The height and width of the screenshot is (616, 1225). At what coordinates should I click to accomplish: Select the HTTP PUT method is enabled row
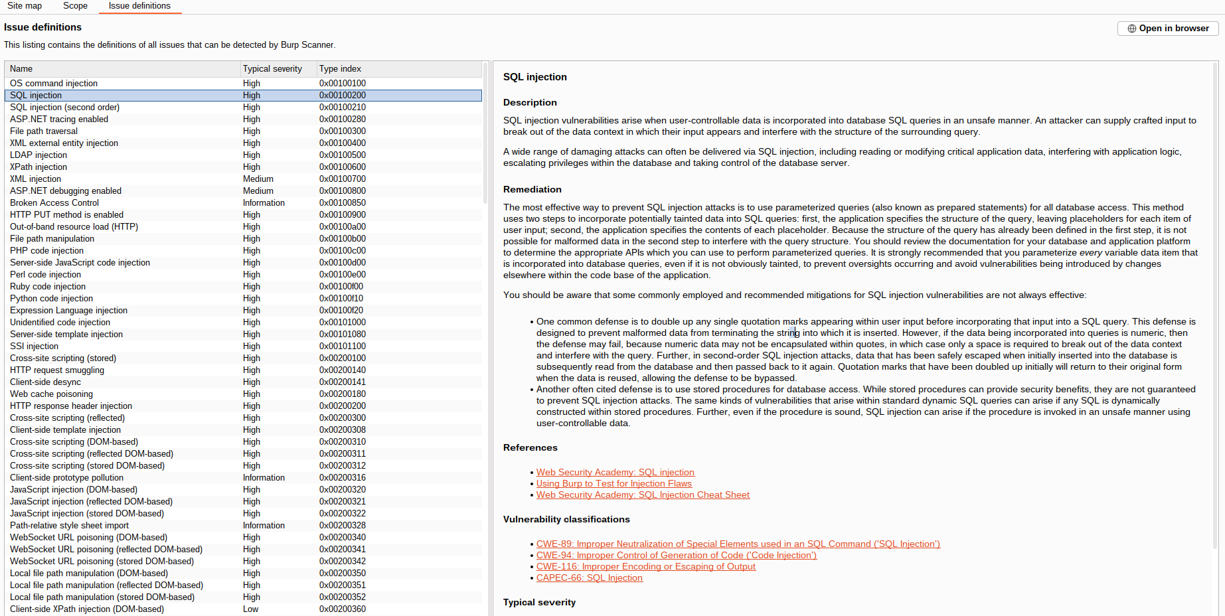pyautogui.click(x=243, y=215)
